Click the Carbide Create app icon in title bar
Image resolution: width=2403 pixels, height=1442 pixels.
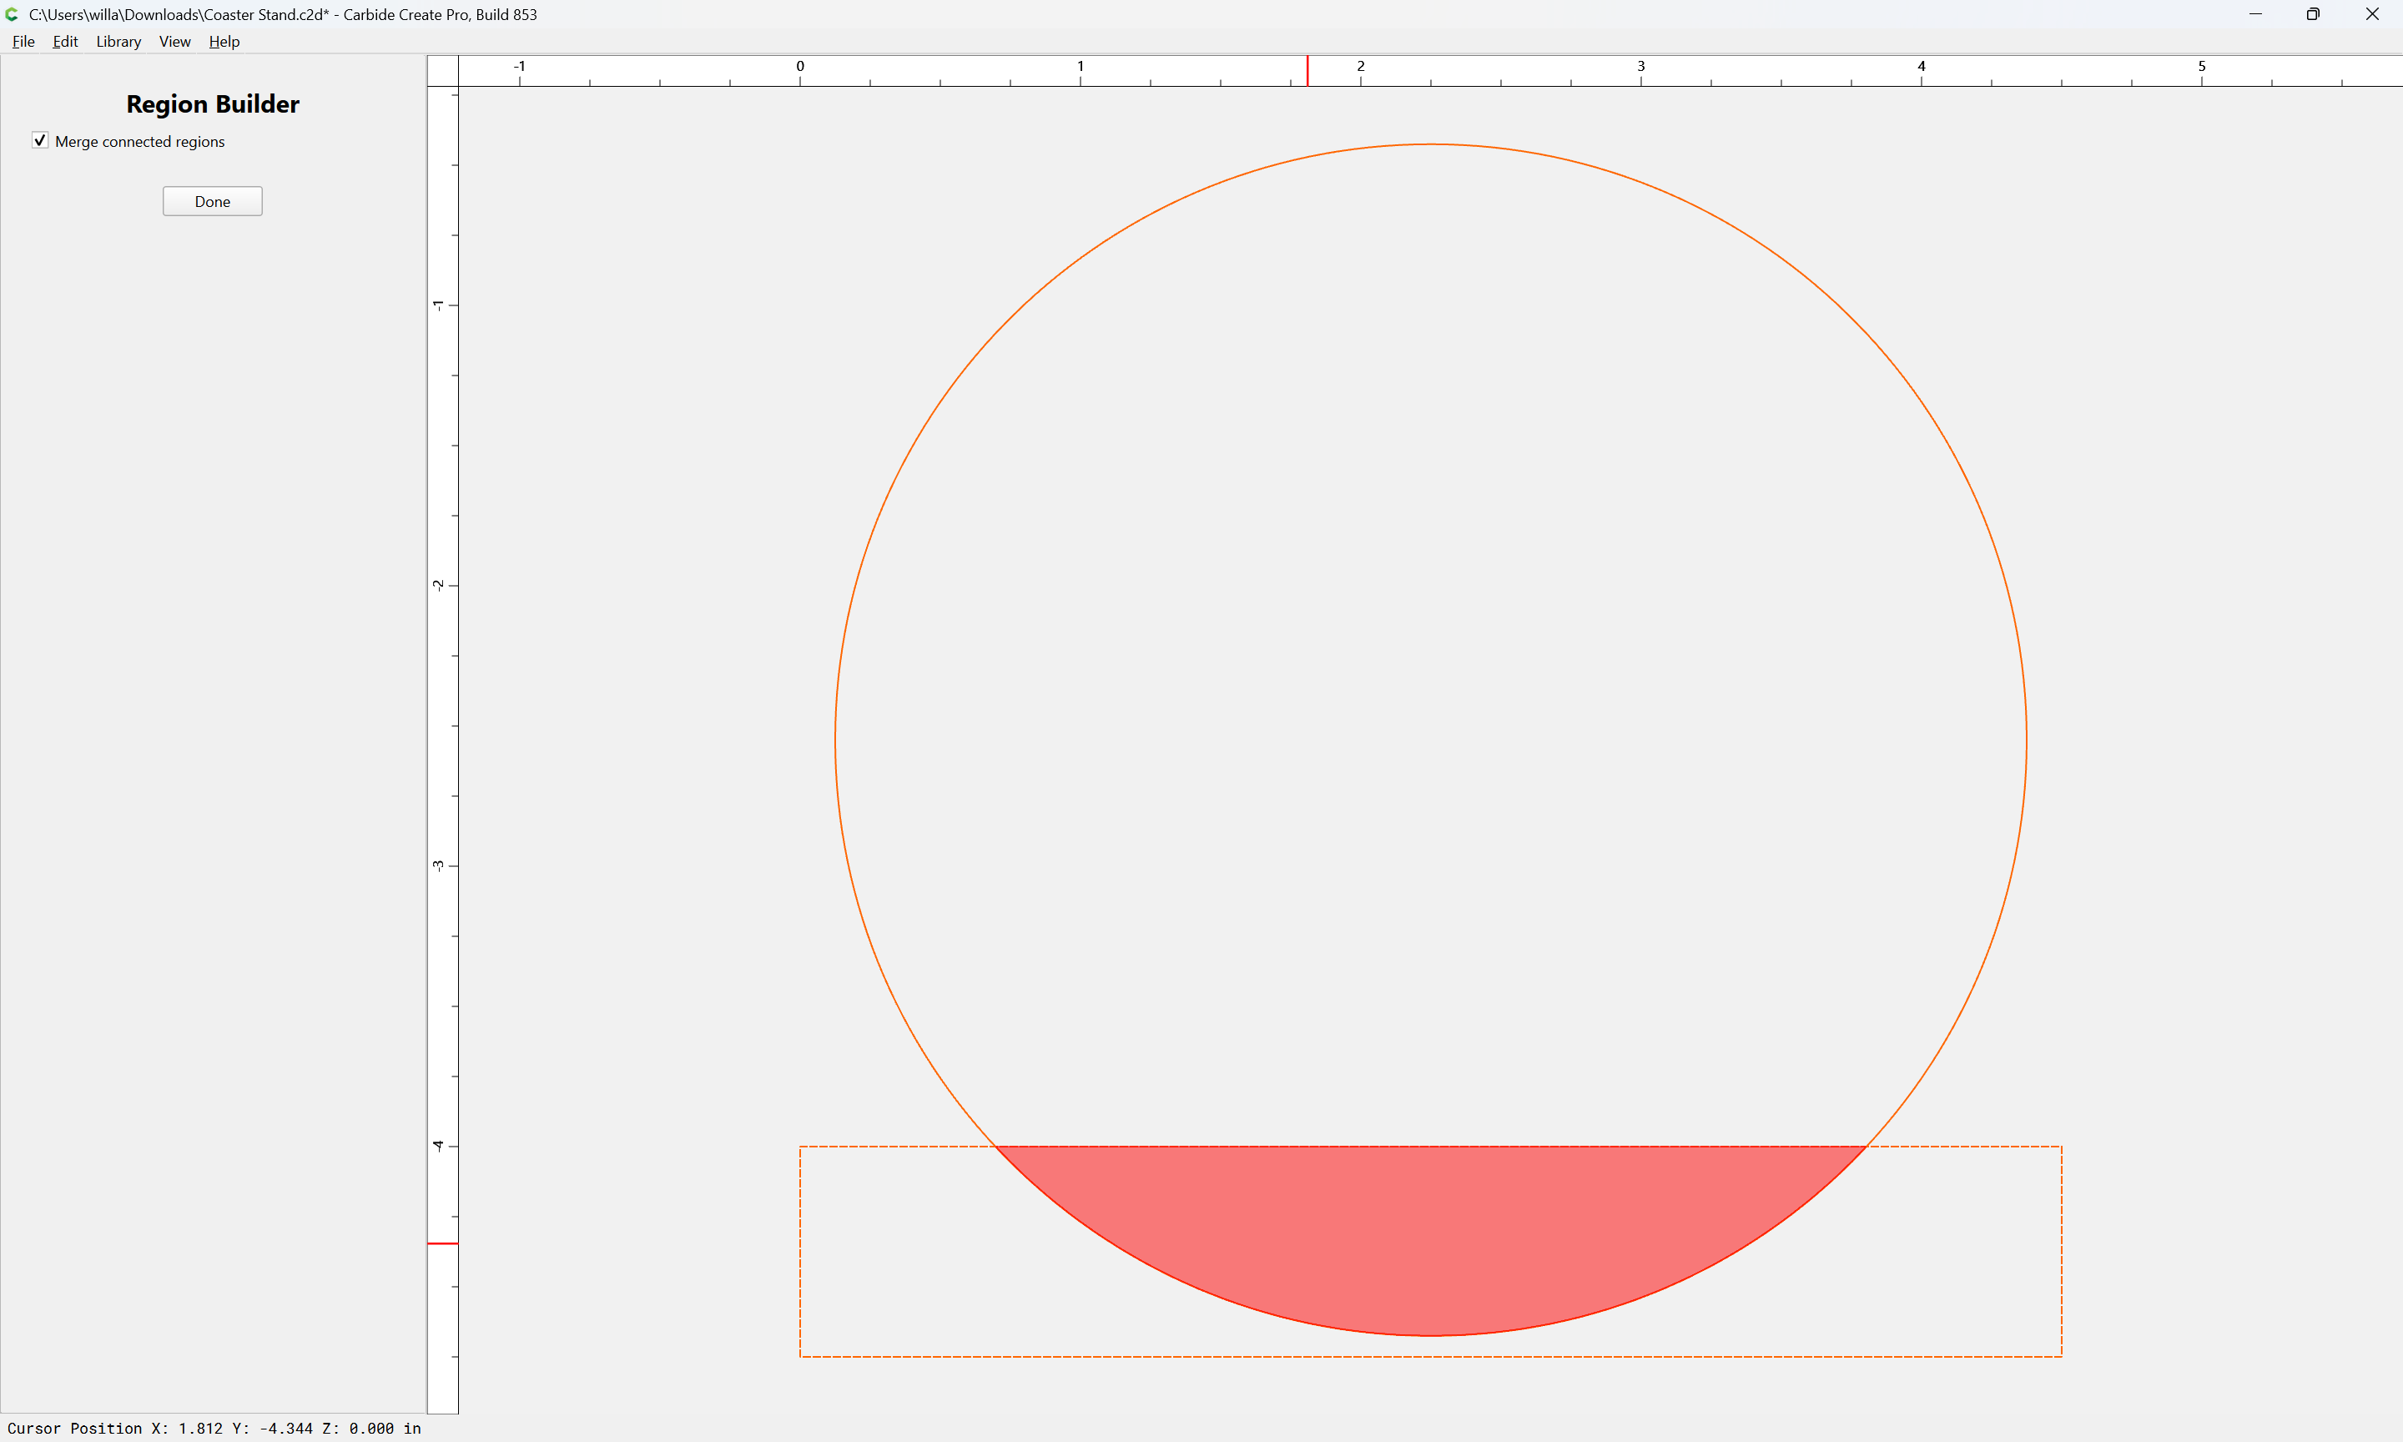point(13,13)
